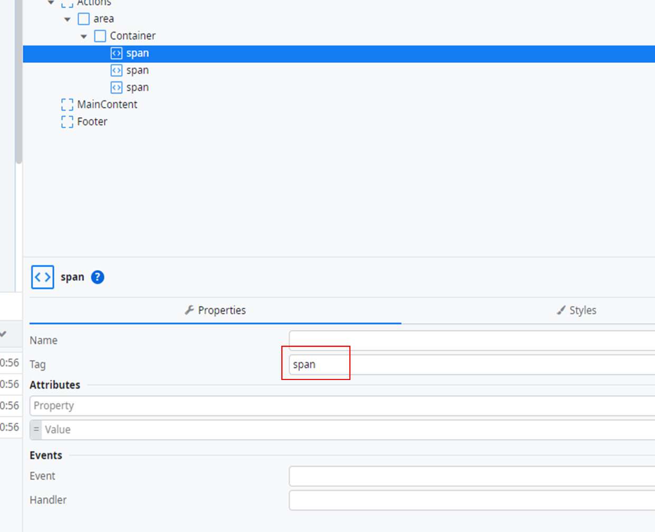Click the brush icon on the Styles tab
Viewport: 655px width, 532px height.
560,310
